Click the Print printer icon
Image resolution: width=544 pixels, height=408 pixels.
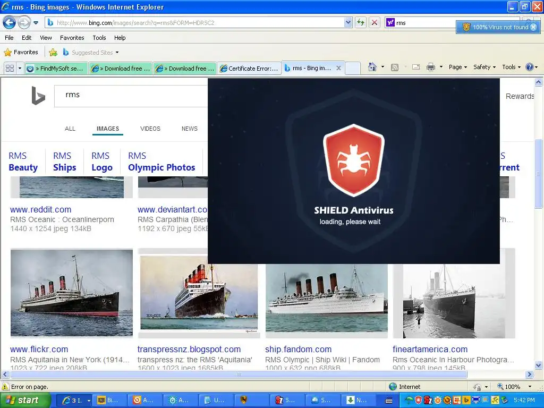pyautogui.click(x=430, y=67)
